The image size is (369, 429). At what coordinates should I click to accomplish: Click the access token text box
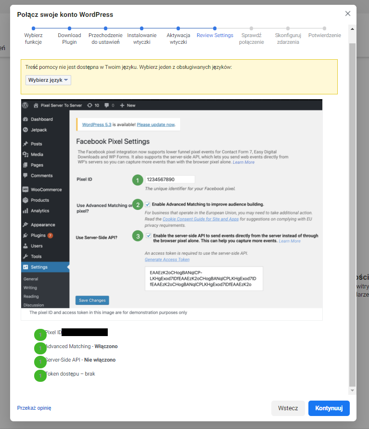click(x=204, y=278)
